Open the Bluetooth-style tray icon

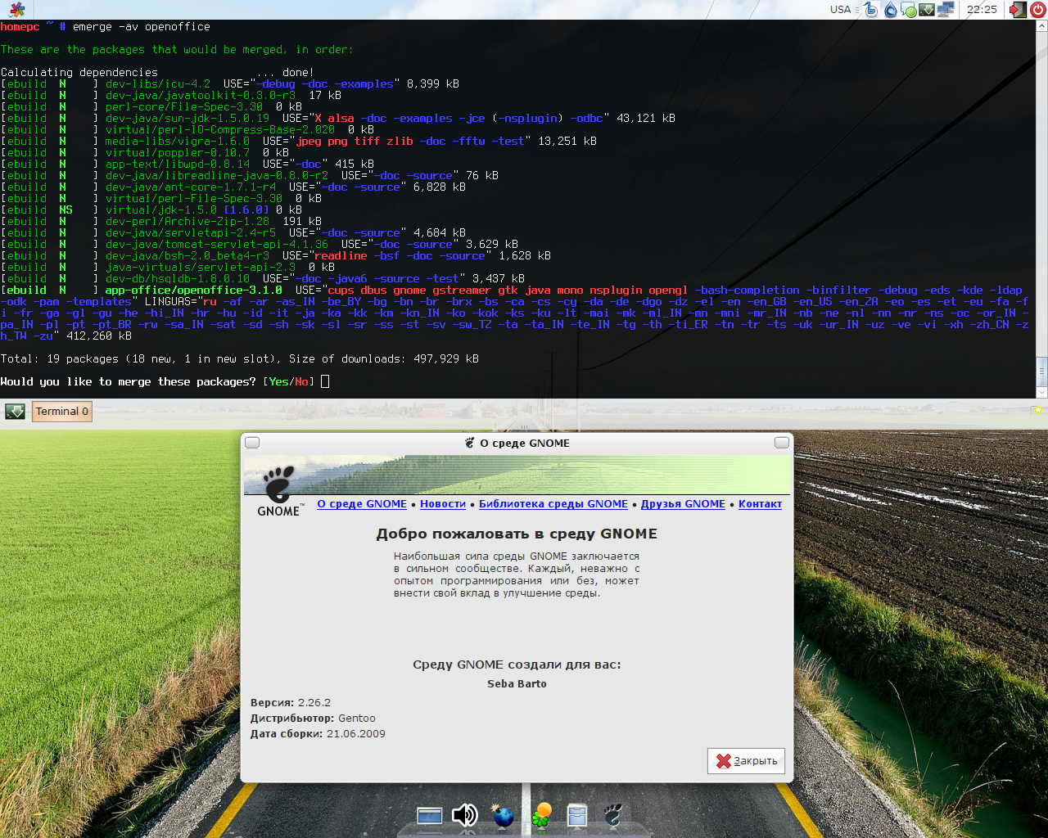(x=870, y=10)
